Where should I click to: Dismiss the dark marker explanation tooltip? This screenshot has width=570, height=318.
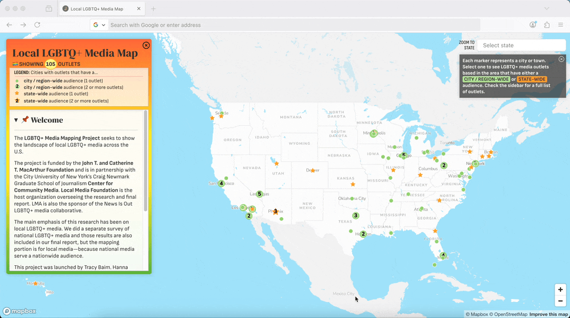(561, 59)
